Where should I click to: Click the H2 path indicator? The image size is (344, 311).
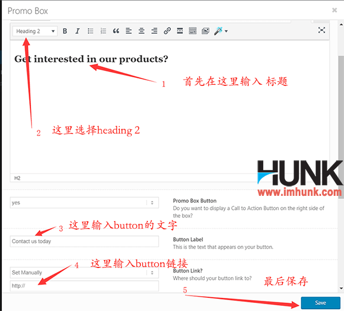pos(17,178)
